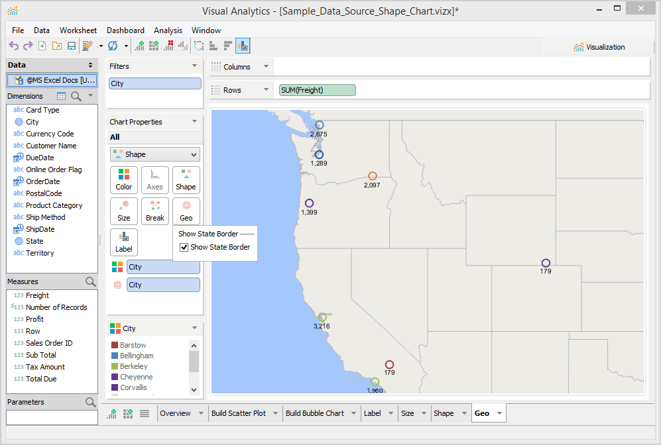
Task: Uncheck the Show State Border checkbox
Action: click(184, 247)
